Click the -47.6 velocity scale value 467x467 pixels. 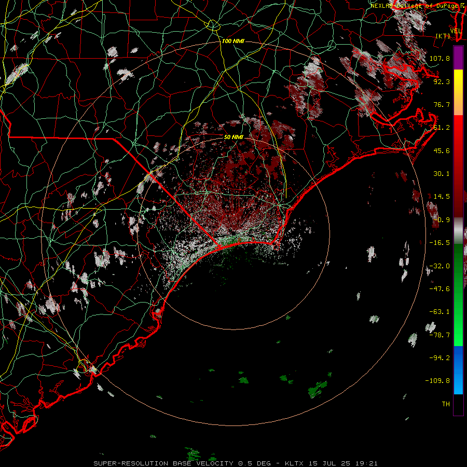pyautogui.click(x=439, y=289)
